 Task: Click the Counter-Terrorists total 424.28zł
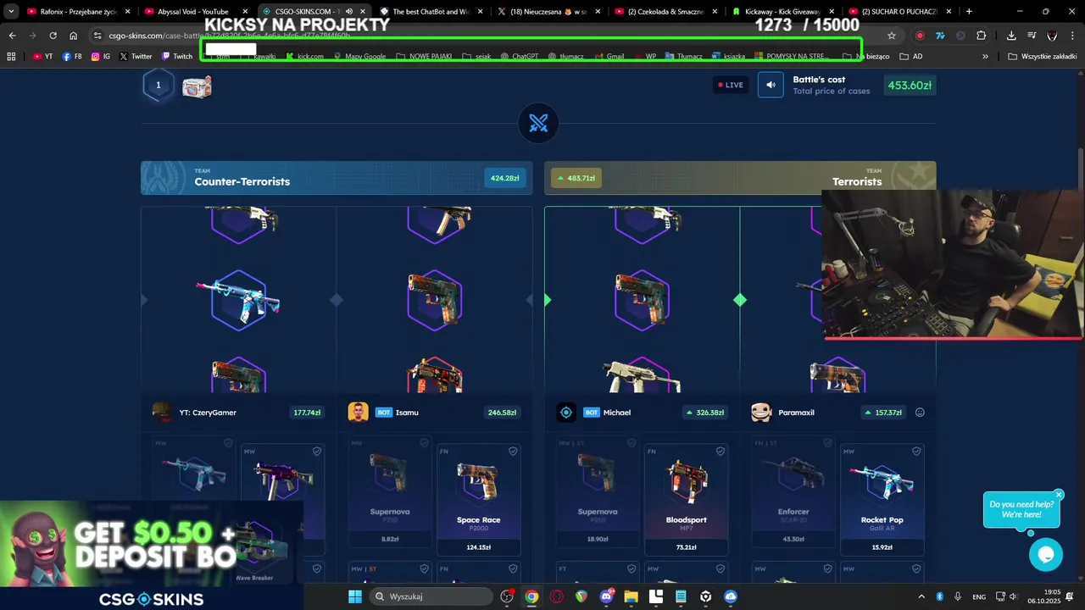504,178
